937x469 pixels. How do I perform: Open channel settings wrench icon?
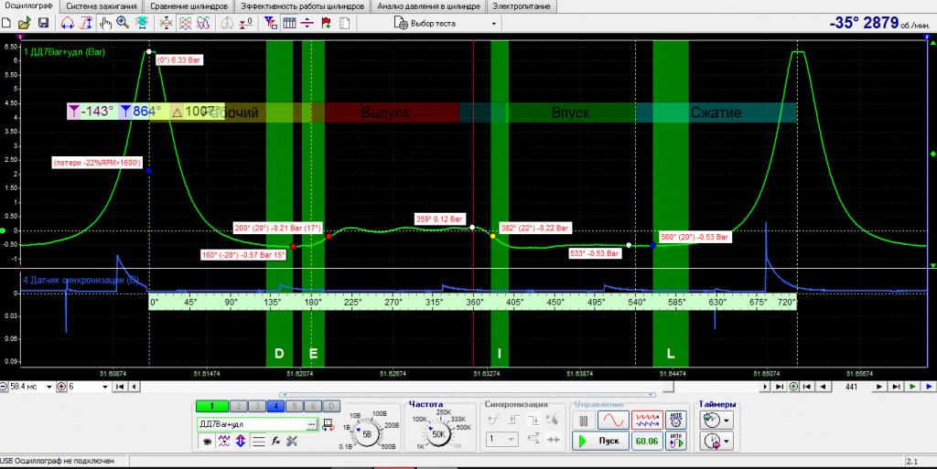(x=292, y=442)
